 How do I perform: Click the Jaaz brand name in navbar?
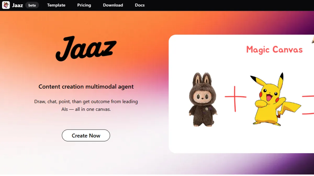tap(18, 5)
